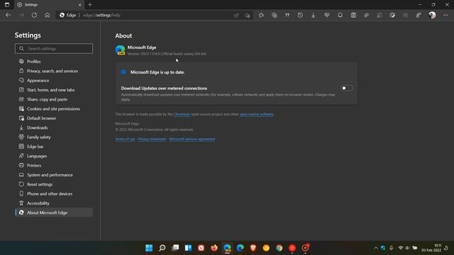The height and width of the screenshot is (255, 454).
Task: Open Printers settings section
Action: [54, 165]
